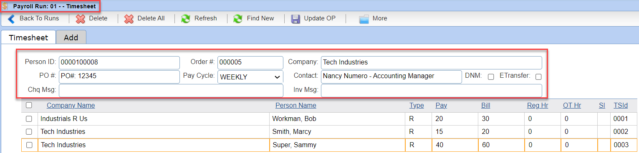Click the Delete All red X icon
Viewport: 639px width, 153px height.
[x=129, y=19]
